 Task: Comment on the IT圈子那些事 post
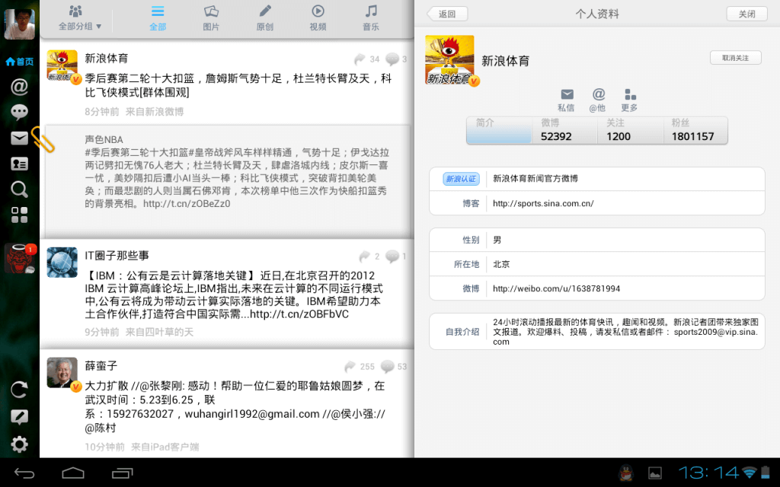click(x=396, y=256)
